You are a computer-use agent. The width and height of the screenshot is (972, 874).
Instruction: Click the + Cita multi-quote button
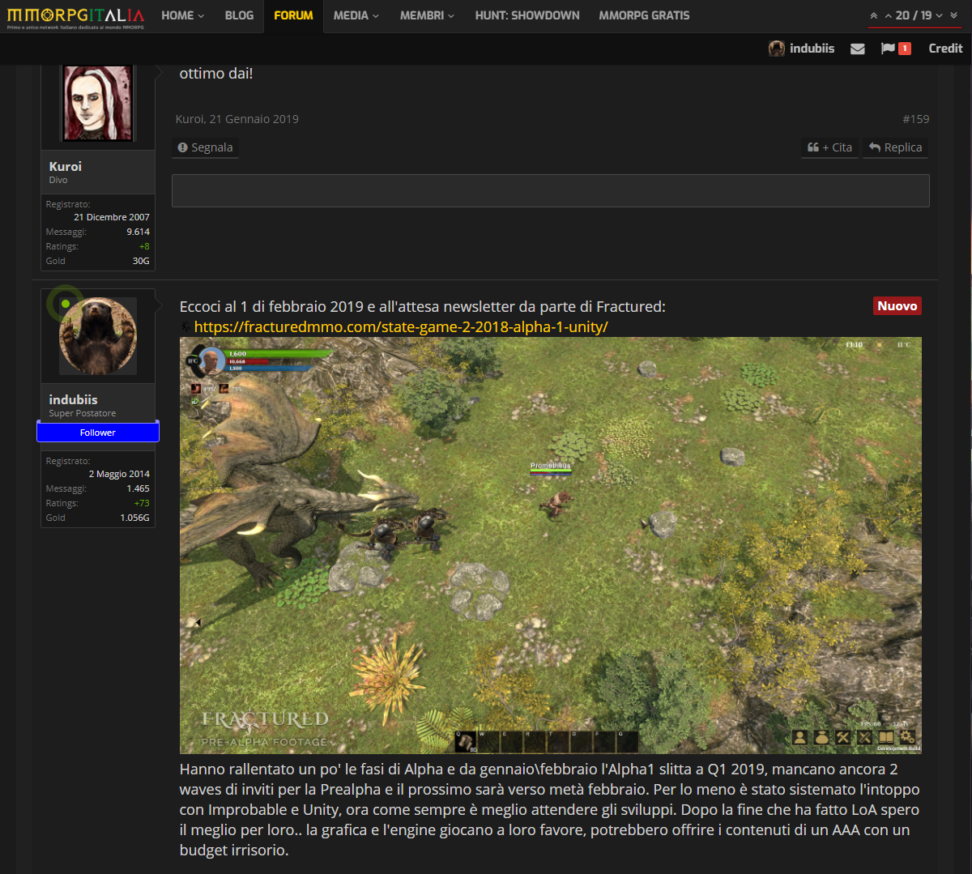pyautogui.click(x=829, y=147)
